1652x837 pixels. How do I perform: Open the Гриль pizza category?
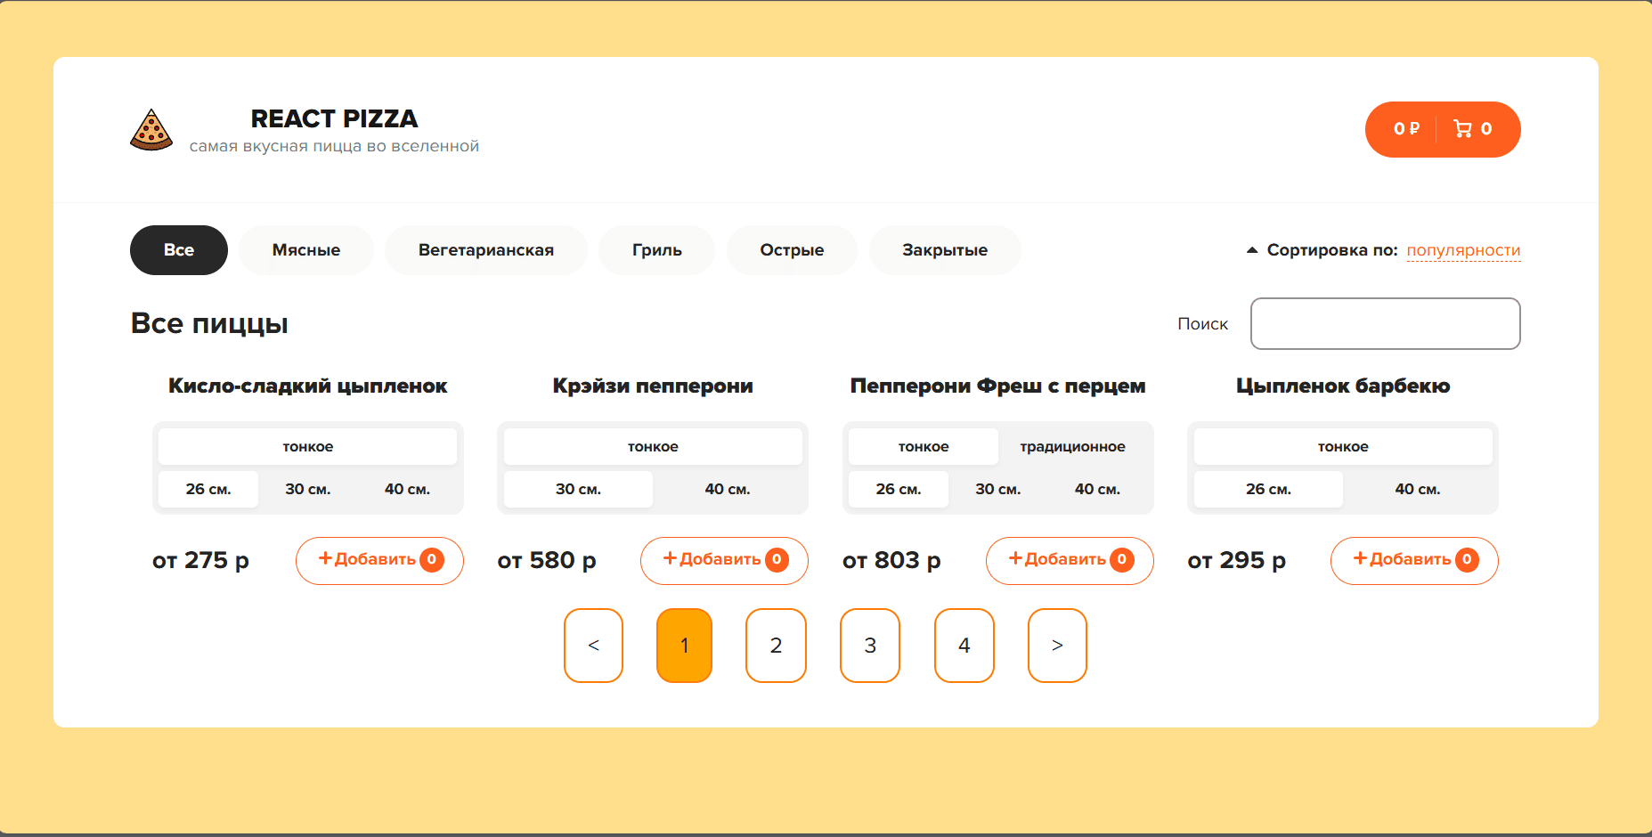point(656,250)
